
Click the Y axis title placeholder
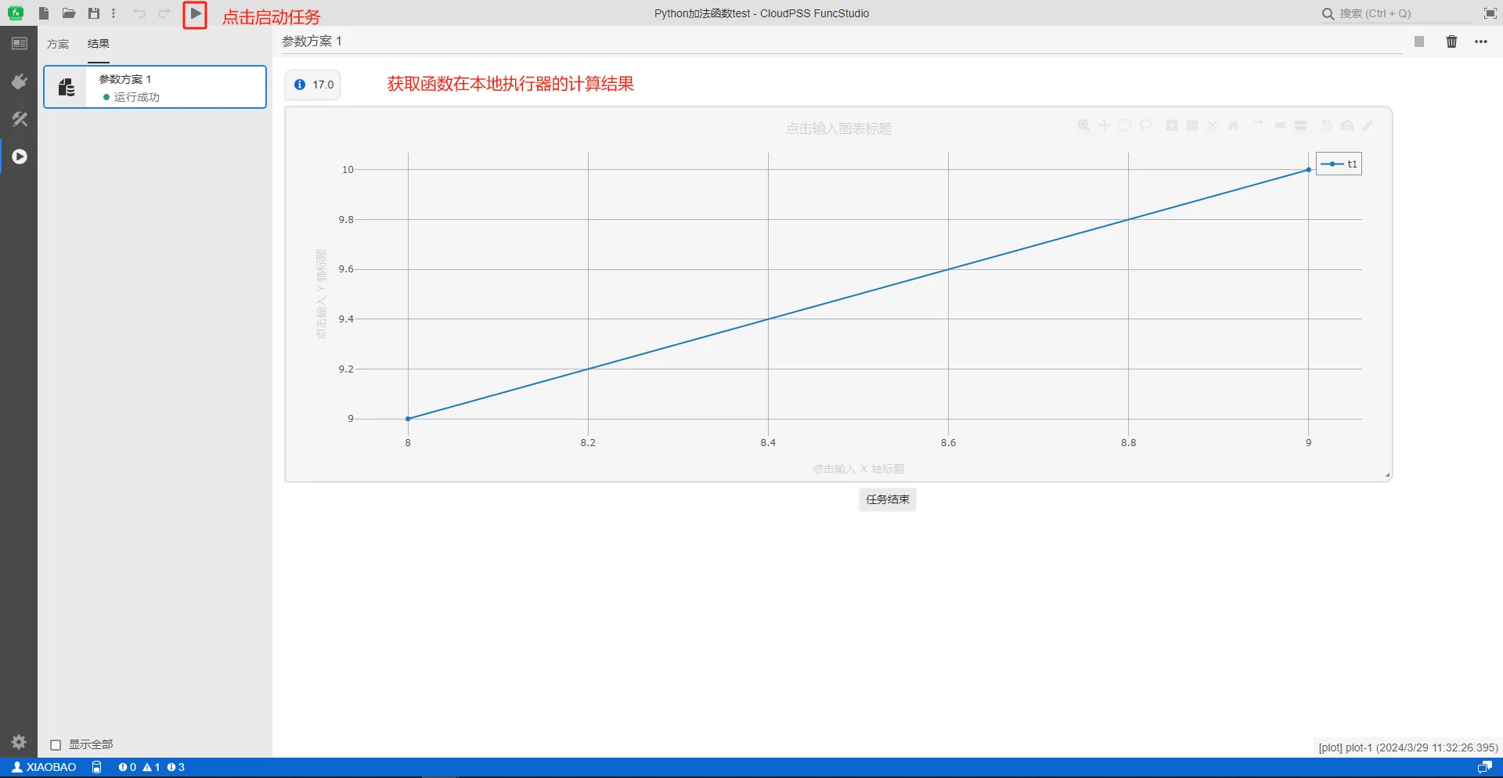[321, 294]
